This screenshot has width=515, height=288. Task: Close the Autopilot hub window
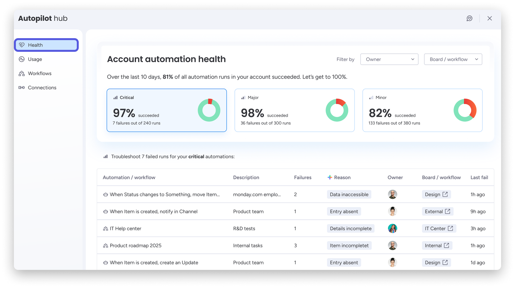point(489,18)
